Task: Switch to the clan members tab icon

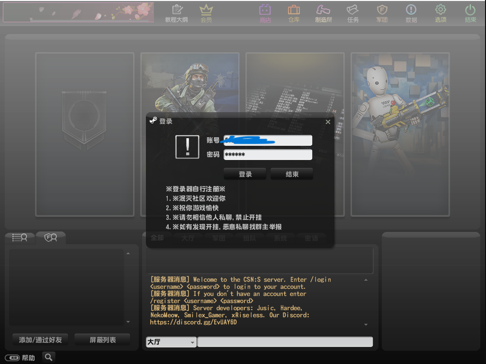Action: tap(51, 238)
